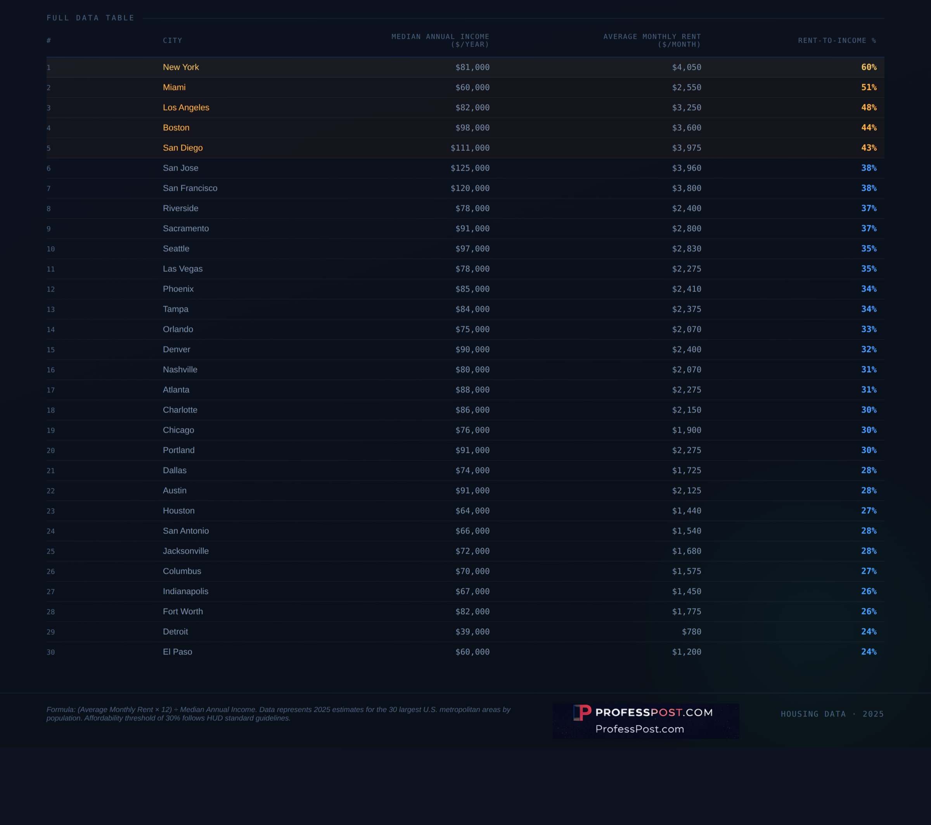Click Chicago's 30% rent-to-income value
Image resolution: width=931 pixels, height=825 pixels.
(868, 430)
